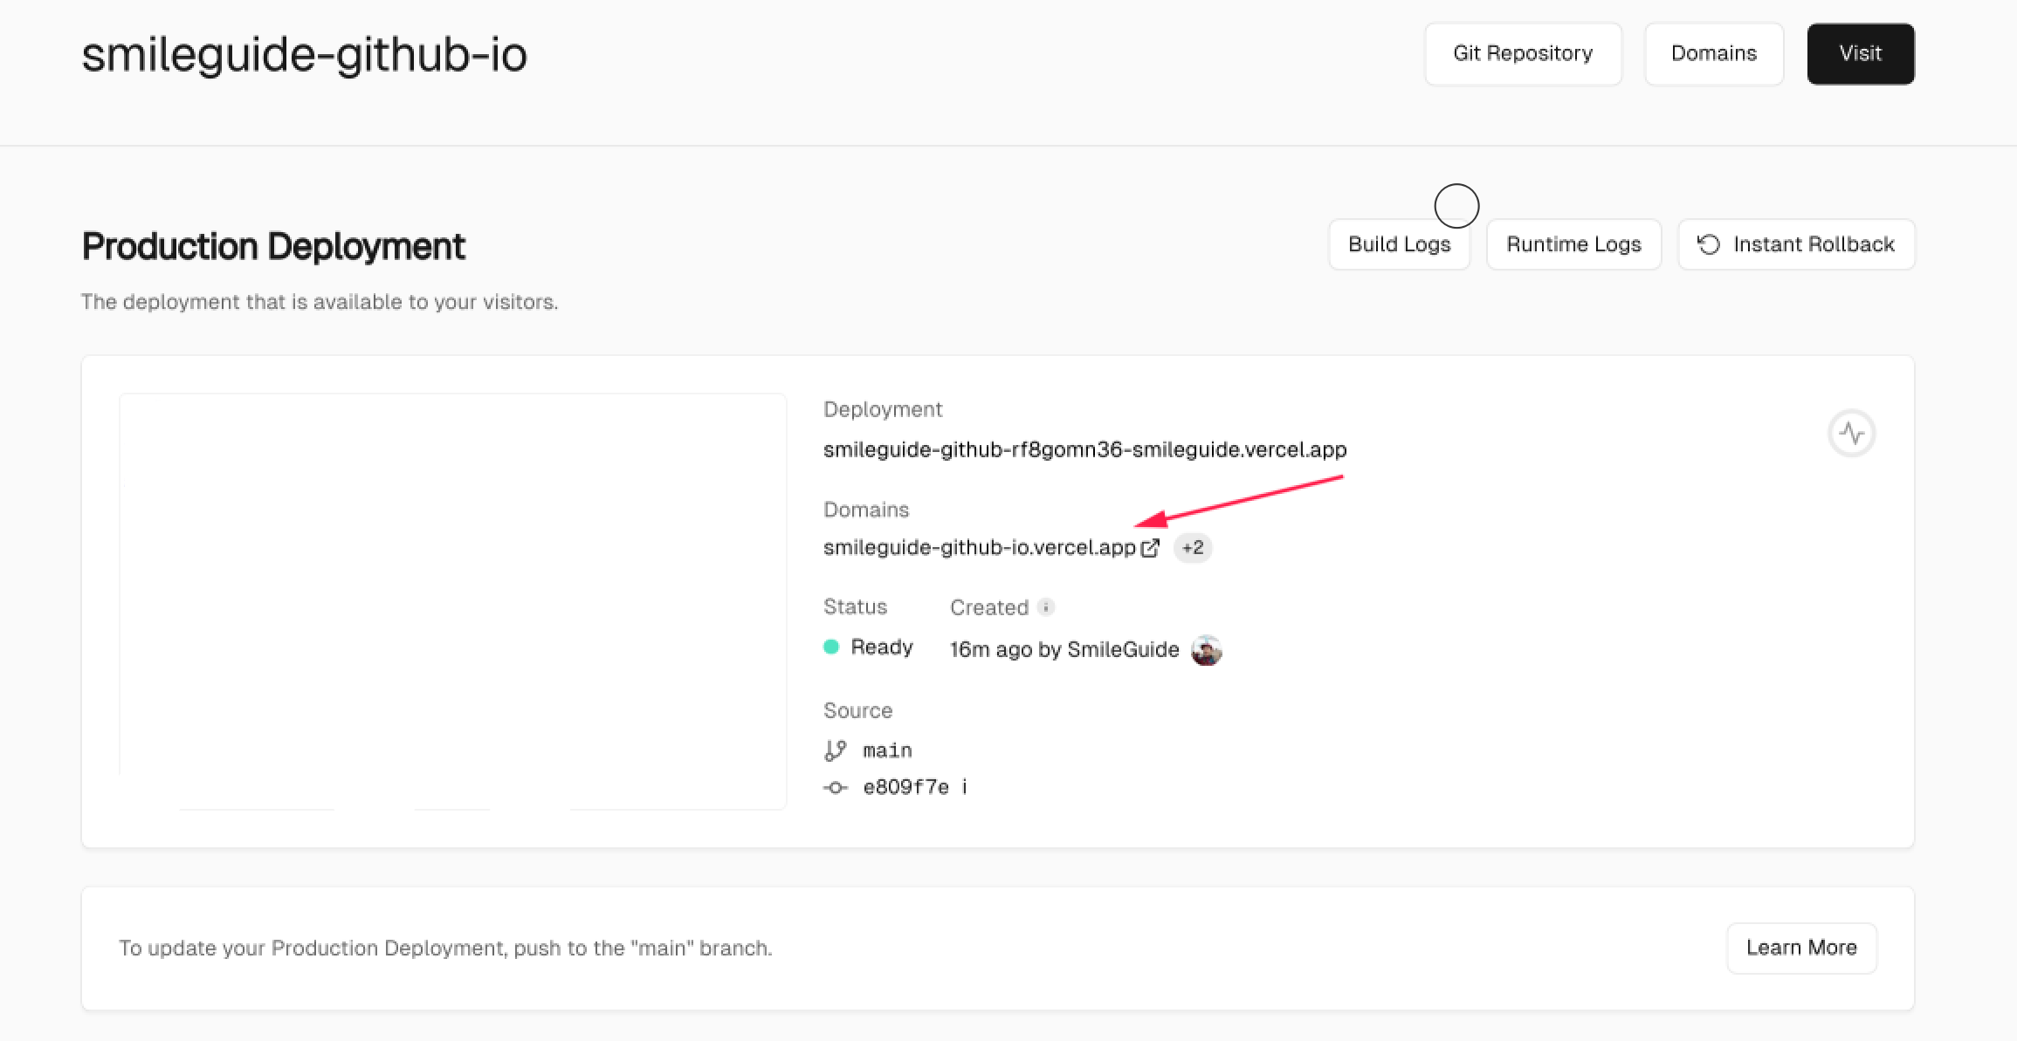
Task: Open the Domains button in header
Action: (x=1713, y=54)
